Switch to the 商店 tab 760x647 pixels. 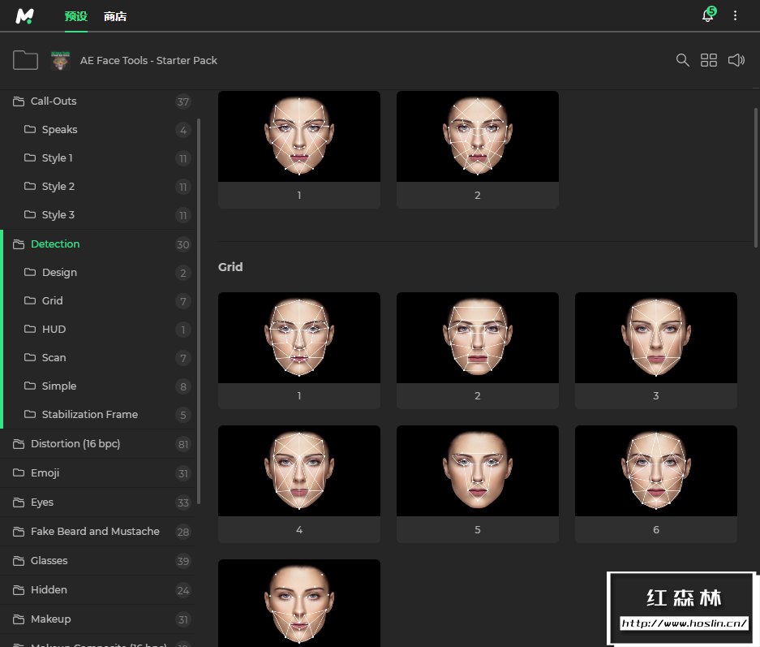115,16
